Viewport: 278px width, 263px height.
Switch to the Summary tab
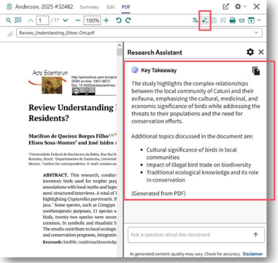coord(90,7)
